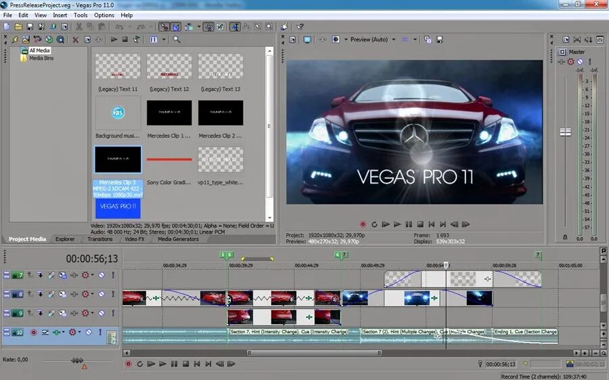Image resolution: width=609 pixels, height=380 pixels.
Task: Open automation settings dropdown on track 7
Action: [x=92, y=275]
